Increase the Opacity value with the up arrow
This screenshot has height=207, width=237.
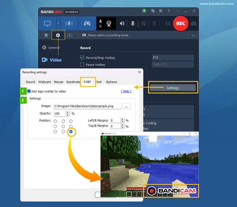click(68, 112)
